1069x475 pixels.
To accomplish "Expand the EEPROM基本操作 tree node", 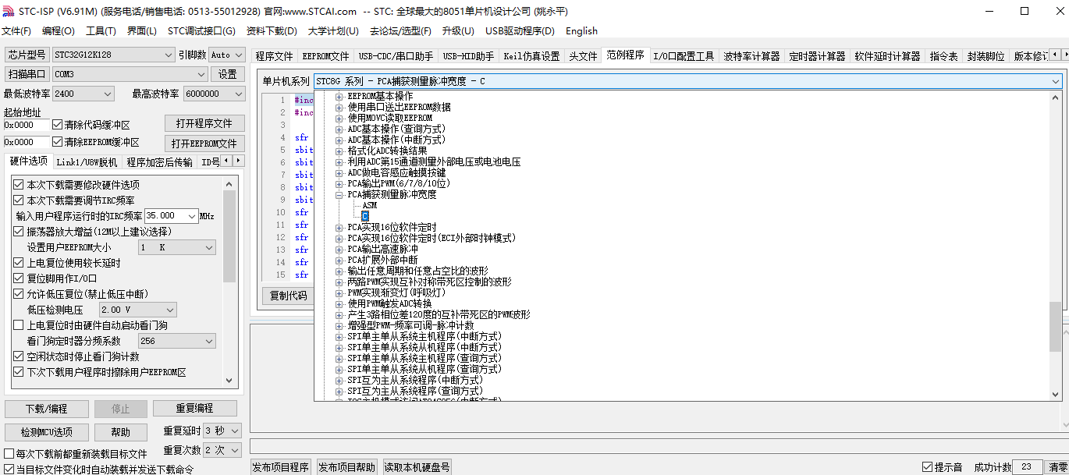I will pyautogui.click(x=339, y=96).
